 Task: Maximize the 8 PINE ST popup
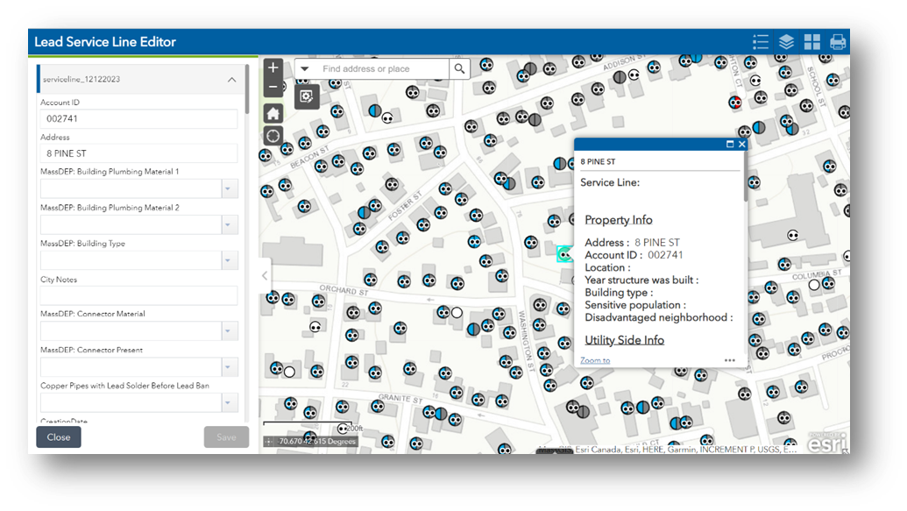(x=730, y=144)
